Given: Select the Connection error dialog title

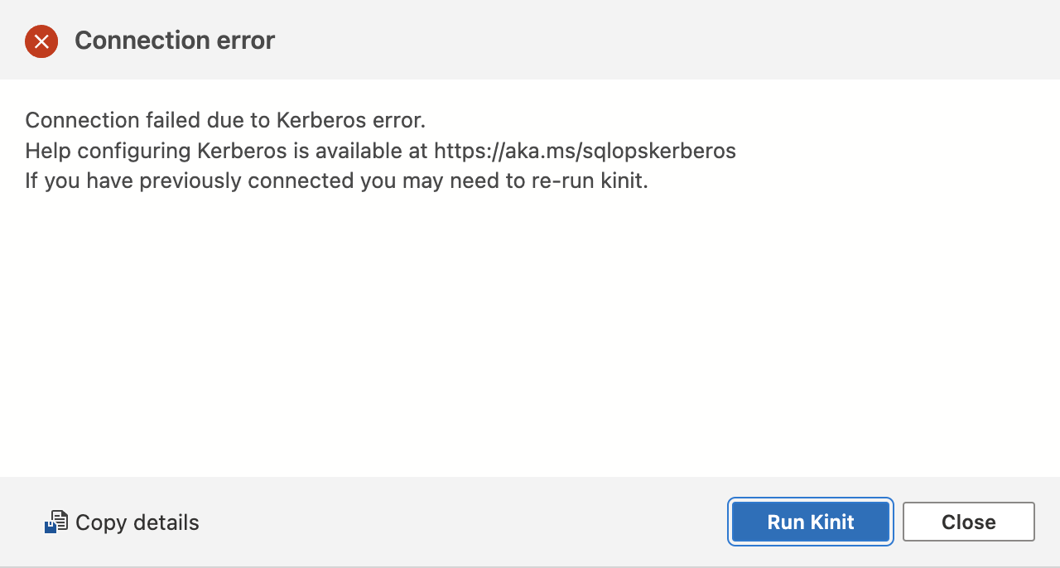Looking at the screenshot, I should [x=174, y=41].
